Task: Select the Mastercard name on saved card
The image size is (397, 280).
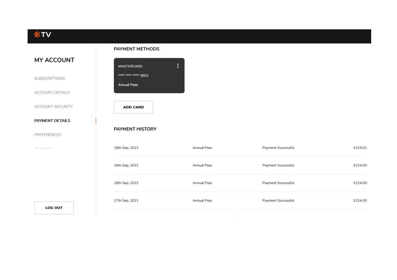Action: click(130, 66)
